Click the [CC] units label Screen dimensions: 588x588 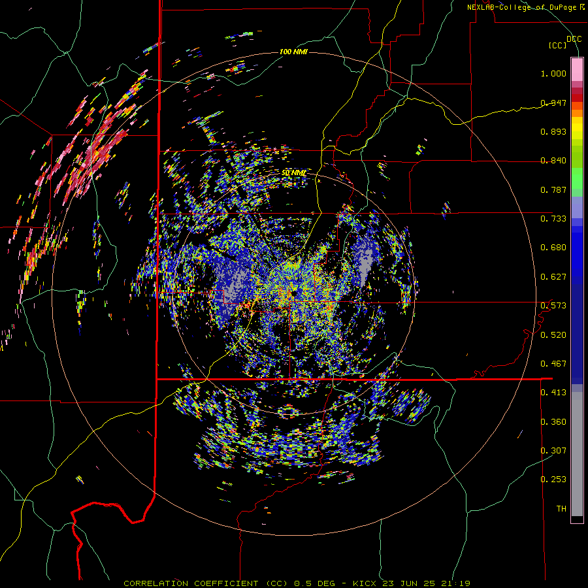pos(557,45)
